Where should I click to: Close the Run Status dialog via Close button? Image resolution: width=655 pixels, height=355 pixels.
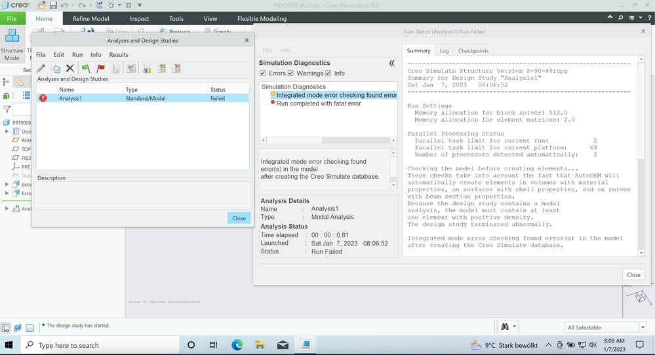[633, 274]
